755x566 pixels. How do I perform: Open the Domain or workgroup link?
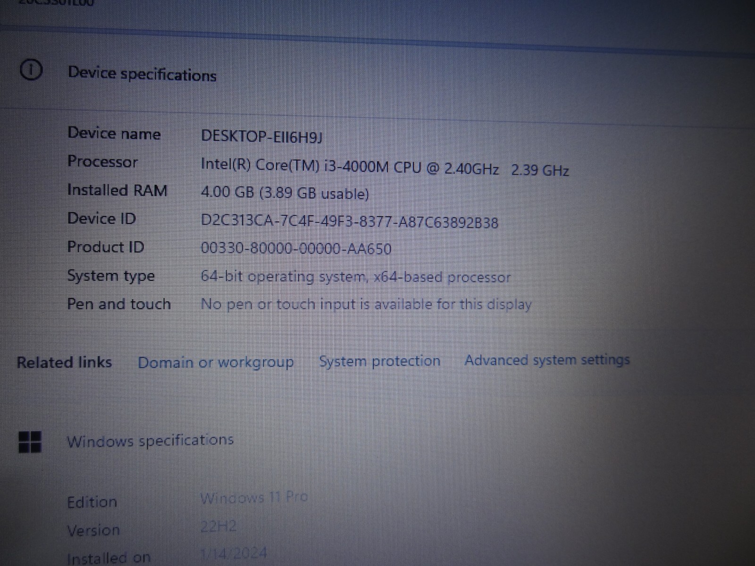click(x=216, y=363)
